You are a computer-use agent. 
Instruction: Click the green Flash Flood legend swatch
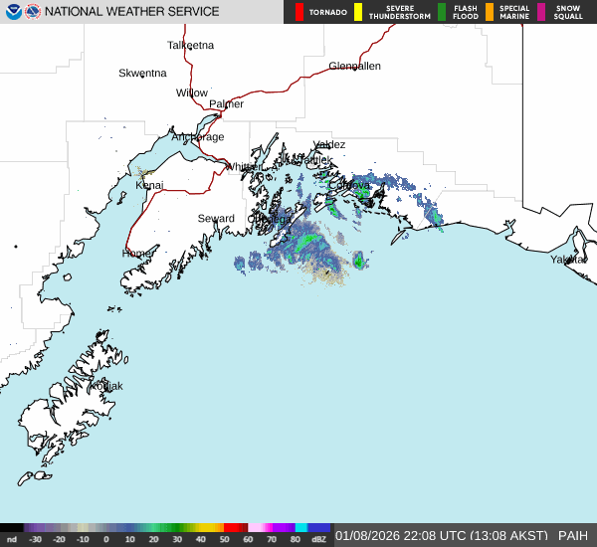coord(442,12)
